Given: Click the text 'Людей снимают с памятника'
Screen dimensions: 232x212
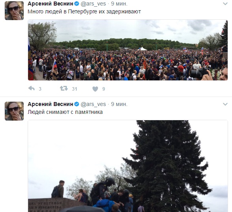Looking at the screenshot, I should click(65, 112).
